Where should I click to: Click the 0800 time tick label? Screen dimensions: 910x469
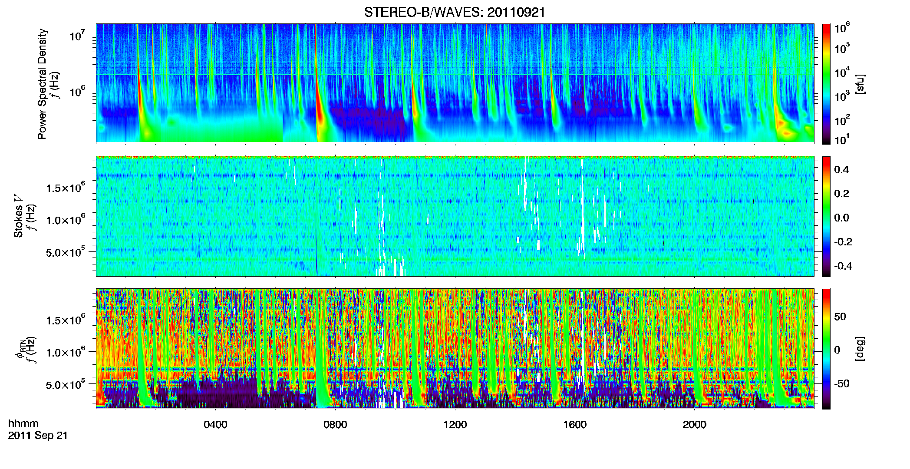click(x=335, y=425)
